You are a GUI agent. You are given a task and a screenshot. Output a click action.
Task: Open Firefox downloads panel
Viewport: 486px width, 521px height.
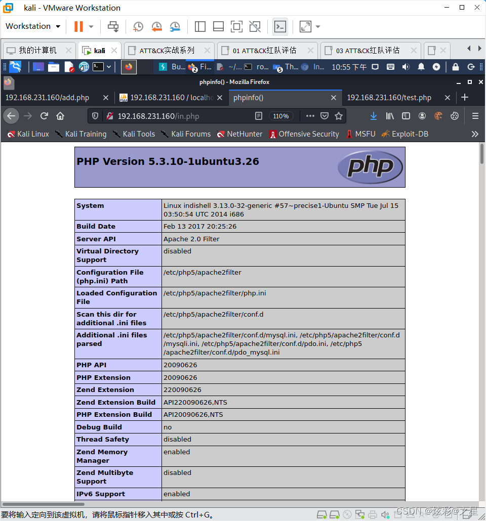pyautogui.click(x=374, y=116)
